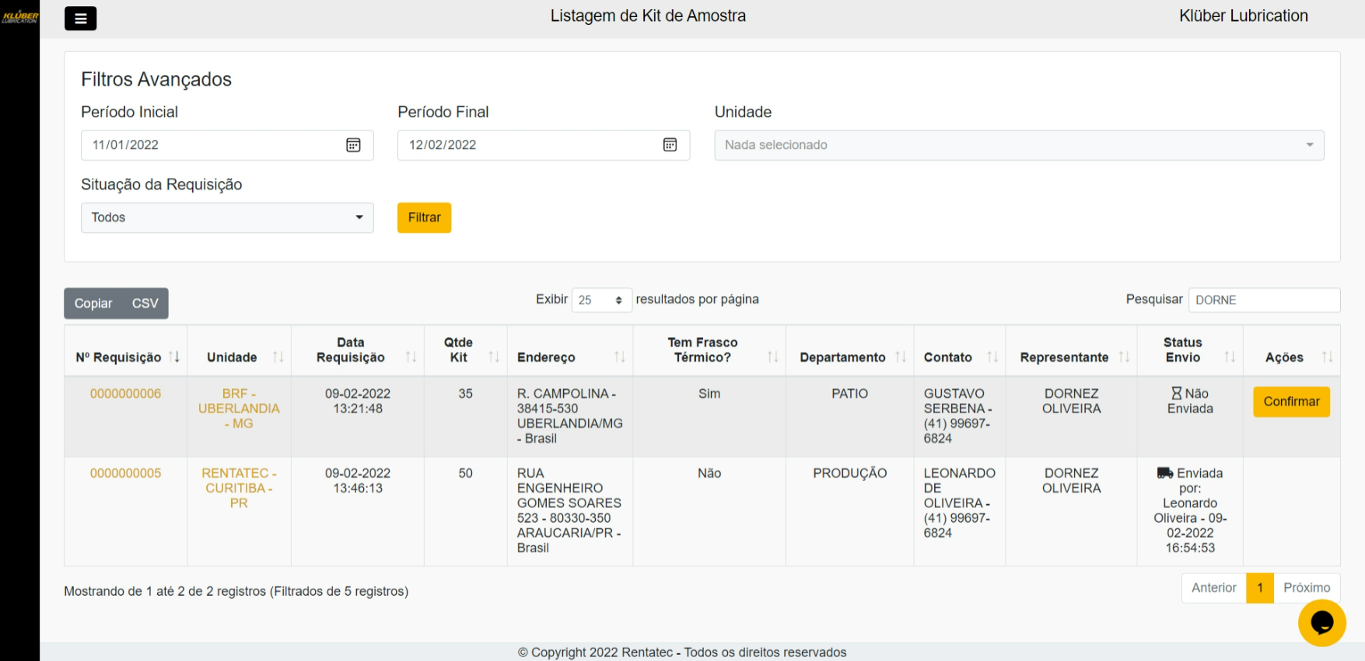The width and height of the screenshot is (1365, 661).
Task: Export table as CSV
Action: click(x=145, y=304)
